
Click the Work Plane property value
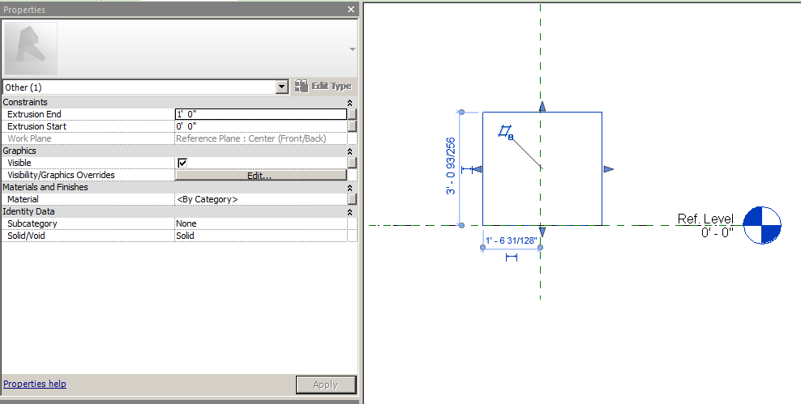tap(260, 138)
